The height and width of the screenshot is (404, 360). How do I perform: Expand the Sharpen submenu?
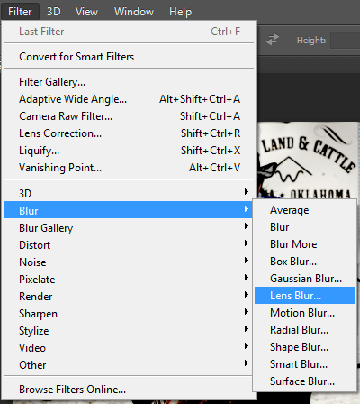129,314
